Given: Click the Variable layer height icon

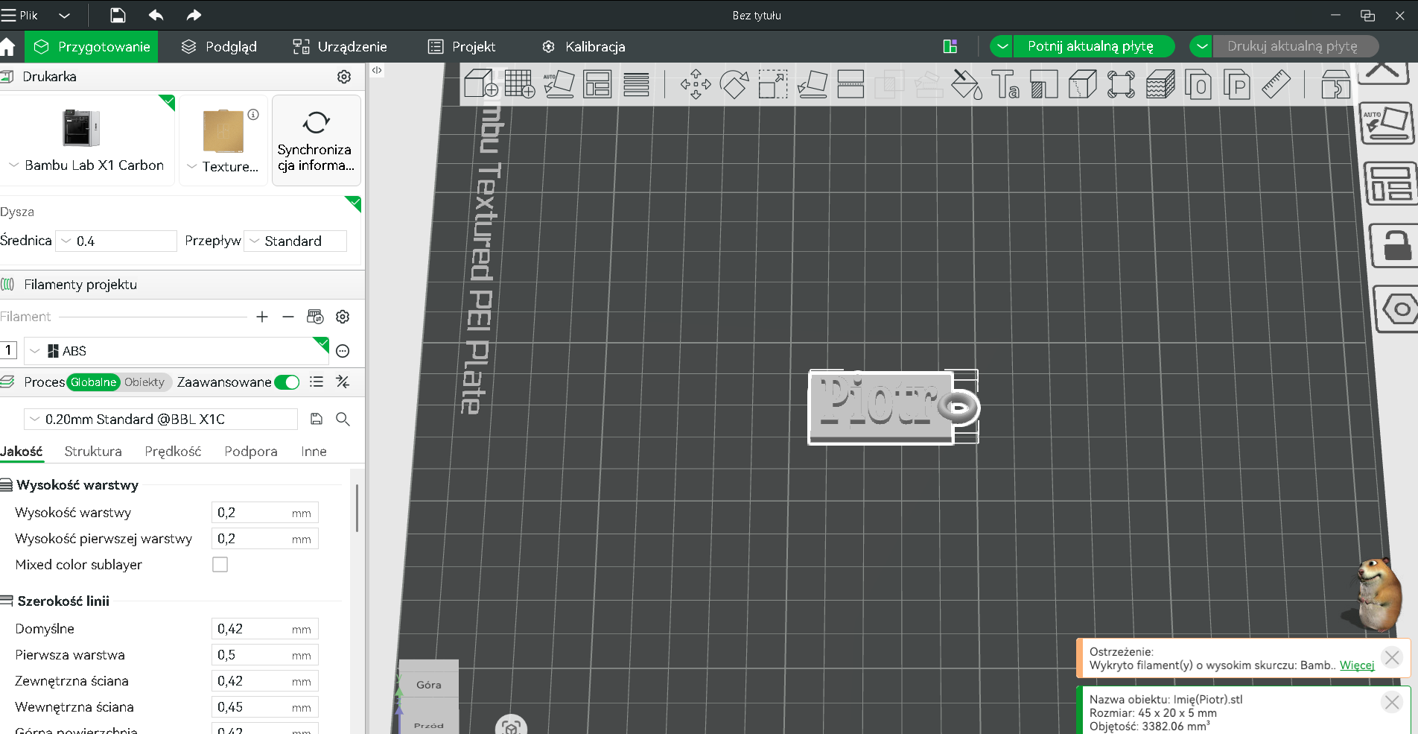Looking at the screenshot, I should 636,84.
